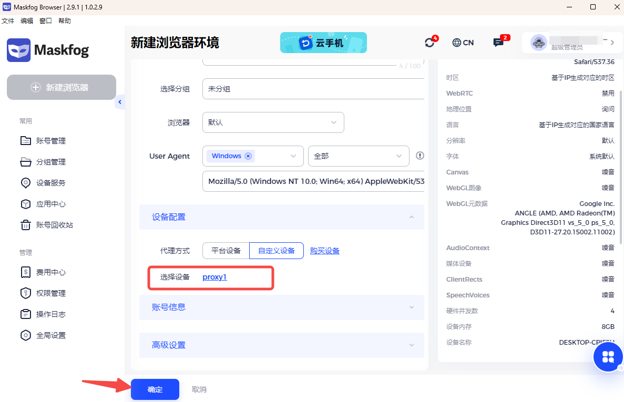Open the 操作日志 clipboard icon
This screenshot has width=624, height=402.
(25, 314)
